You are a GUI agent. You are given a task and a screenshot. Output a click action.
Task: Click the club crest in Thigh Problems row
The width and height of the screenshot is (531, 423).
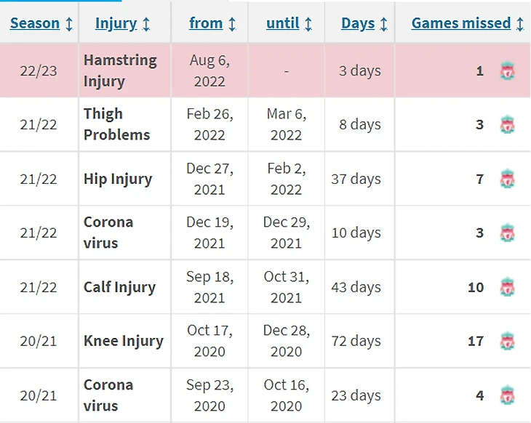coord(507,125)
